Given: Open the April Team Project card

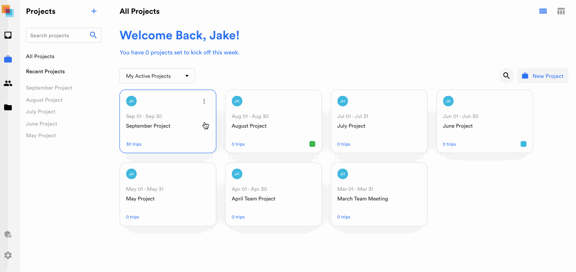Looking at the screenshot, I should 273,195.
